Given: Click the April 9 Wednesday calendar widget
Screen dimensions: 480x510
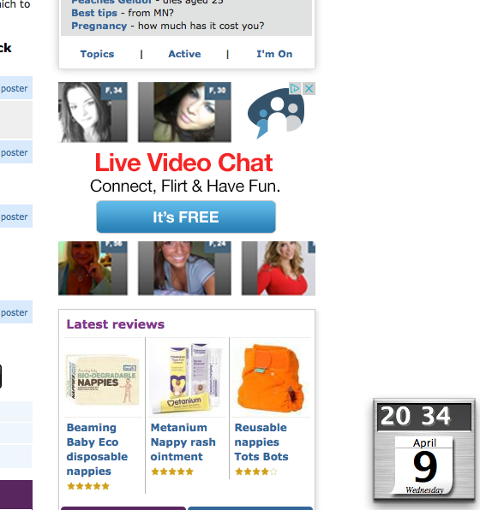Looking at the screenshot, I should 424,466.
